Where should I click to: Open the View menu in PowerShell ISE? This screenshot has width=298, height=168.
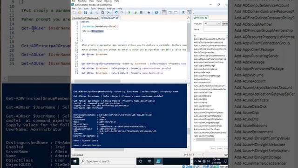click(x=86, y=8)
